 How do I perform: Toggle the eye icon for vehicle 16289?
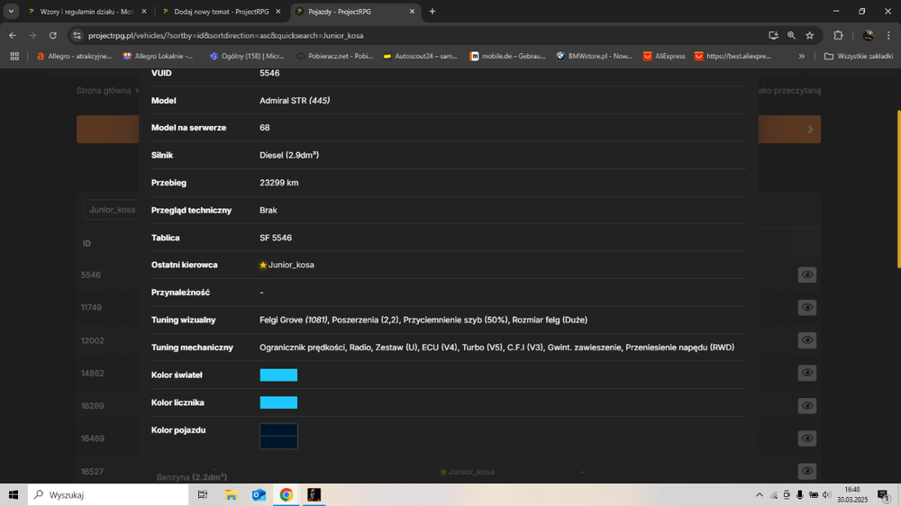[806, 405]
